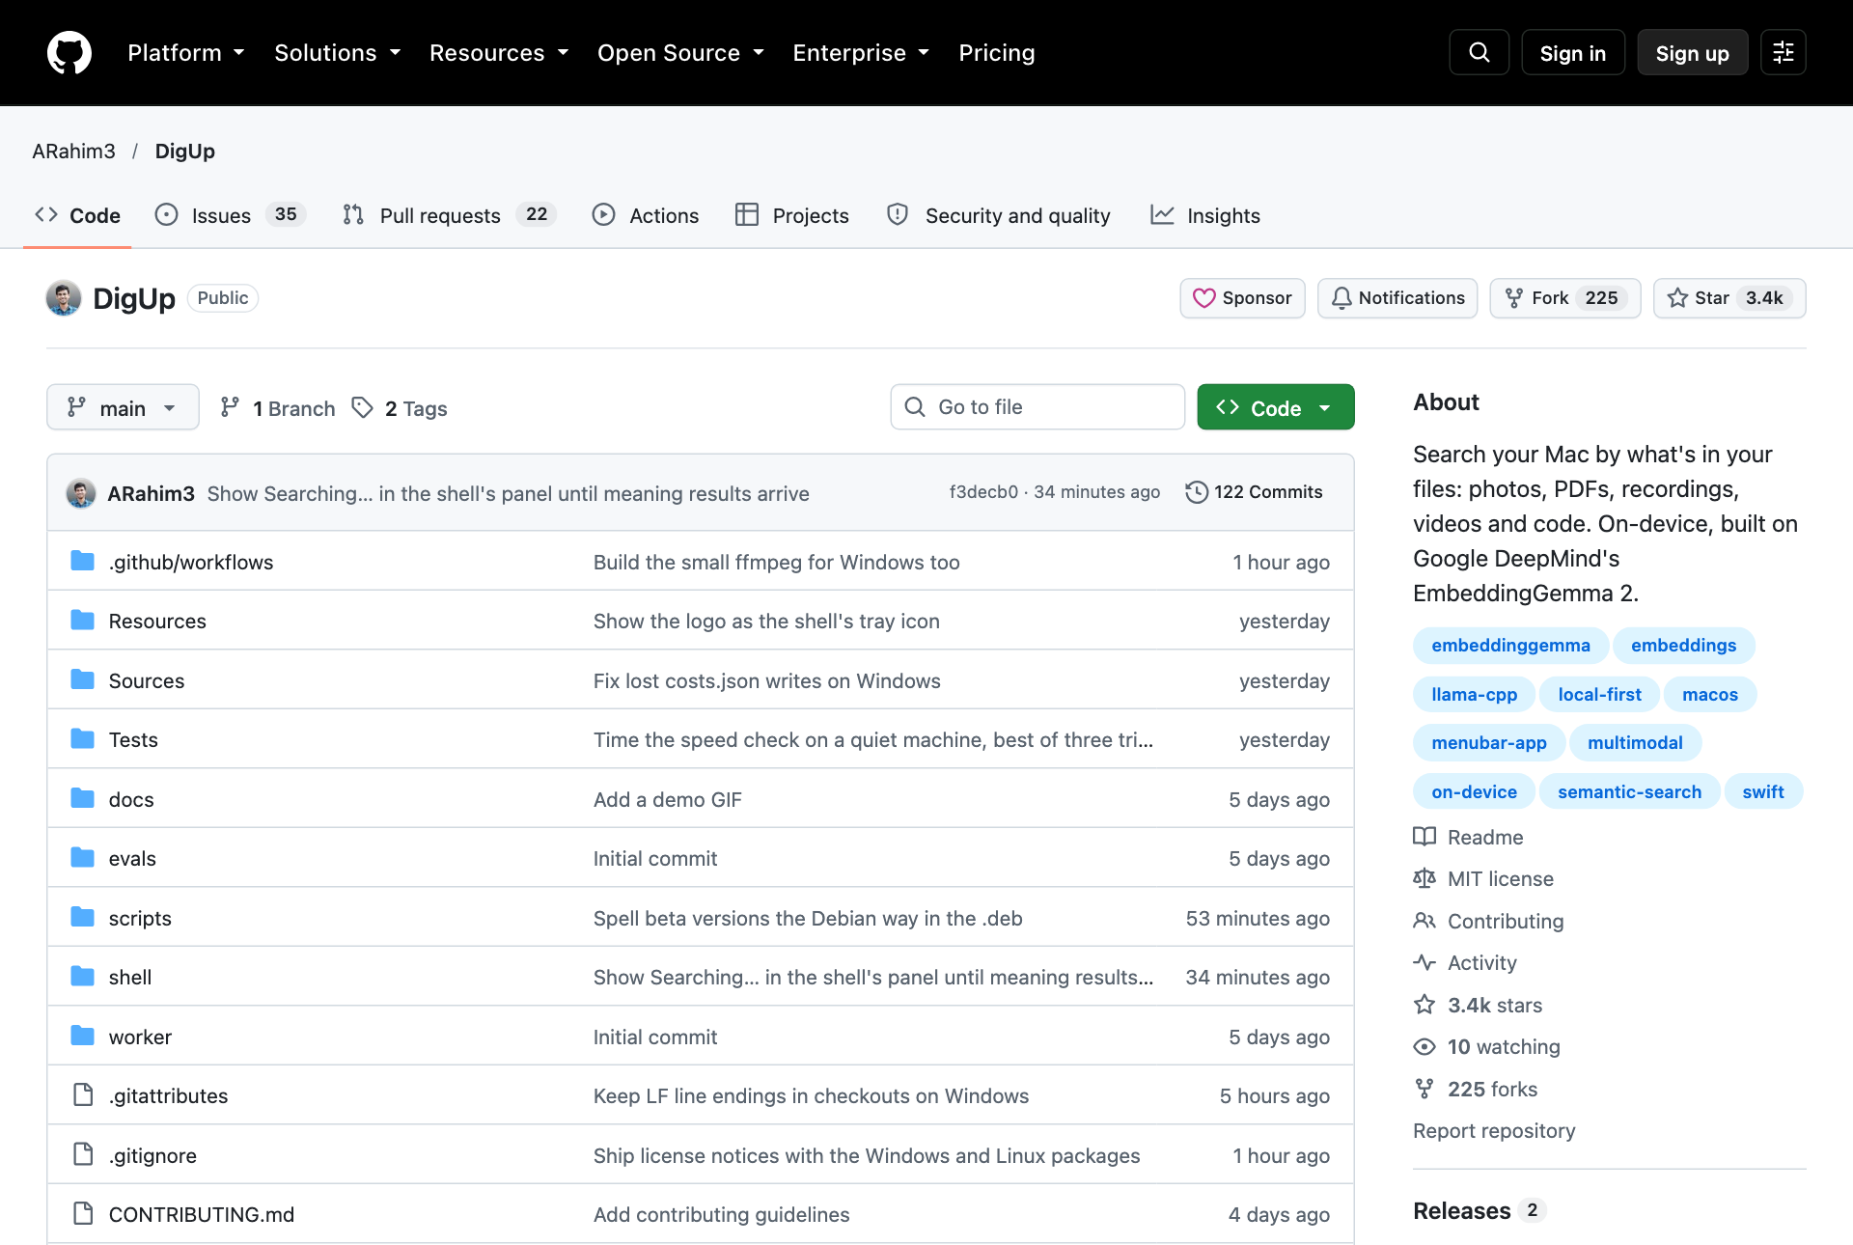Click the .gitignore file icon
The image size is (1853, 1245).
click(x=83, y=1154)
